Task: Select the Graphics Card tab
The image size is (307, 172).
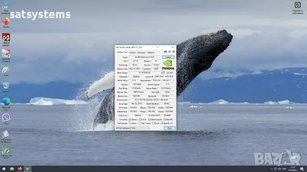Action: pos(122,52)
